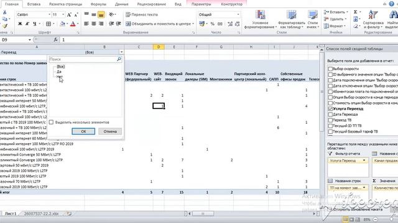
Task: Select the Лист1 sheet tab
Action: point(11,214)
